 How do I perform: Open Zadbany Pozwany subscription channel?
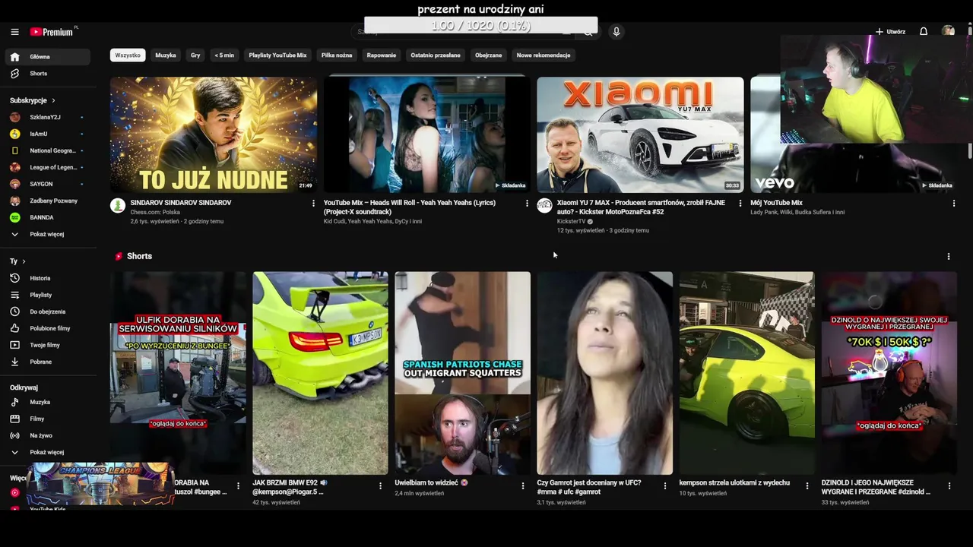pyautogui.click(x=47, y=201)
